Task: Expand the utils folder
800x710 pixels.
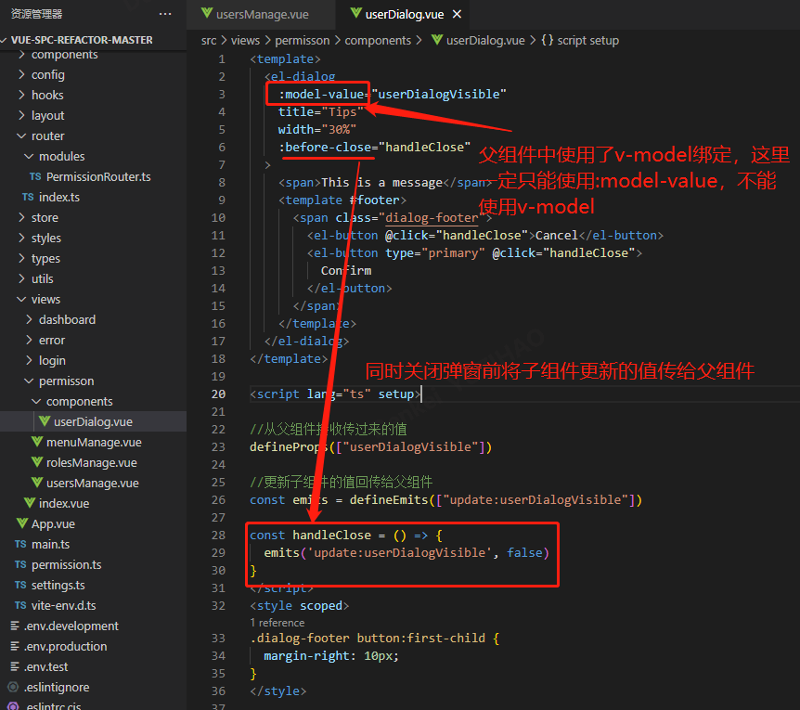Action: point(21,278)
